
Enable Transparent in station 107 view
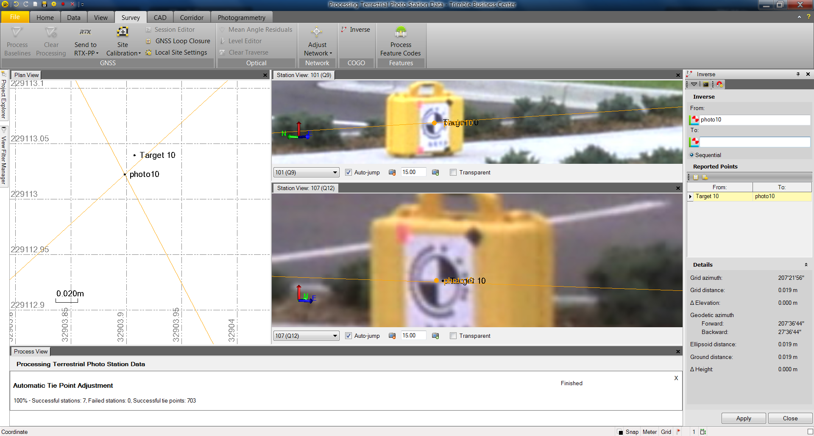tap(453, 336)
